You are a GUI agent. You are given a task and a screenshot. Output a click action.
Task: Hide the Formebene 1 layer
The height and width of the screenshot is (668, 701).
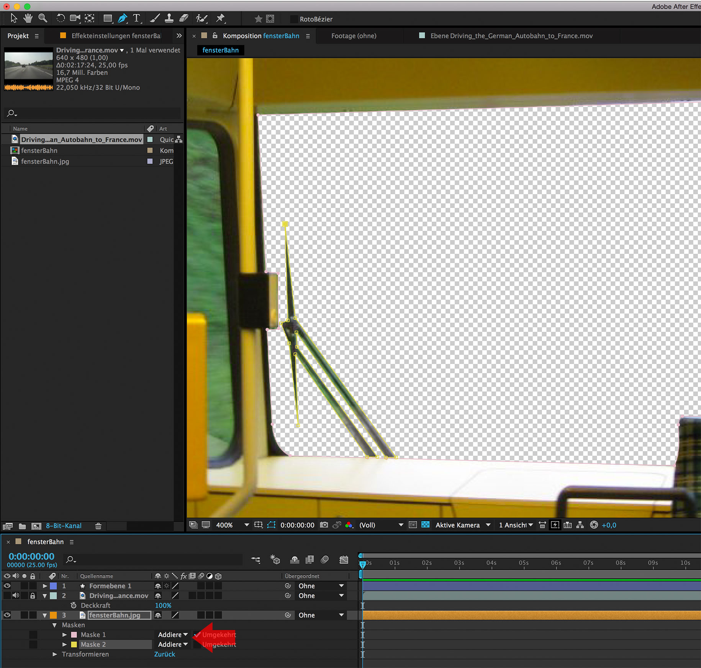click(7, 586)
